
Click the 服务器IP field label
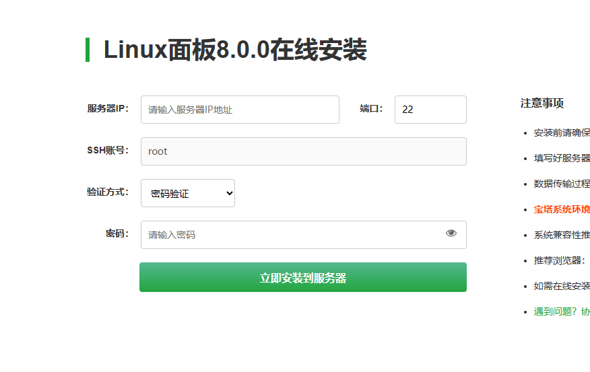tap(108, 108)
